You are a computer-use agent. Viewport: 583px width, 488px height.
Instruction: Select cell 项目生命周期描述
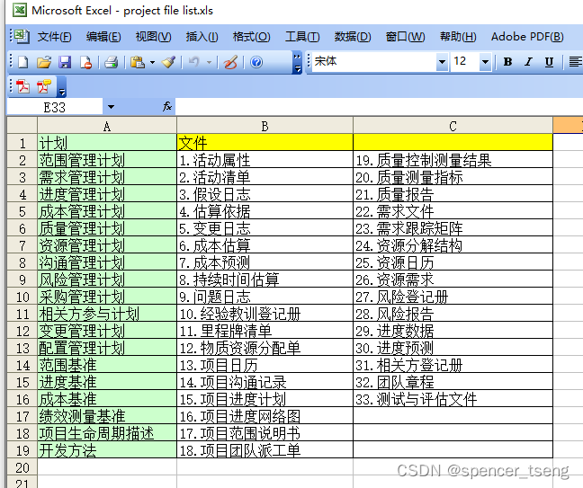tap(107, 433)
